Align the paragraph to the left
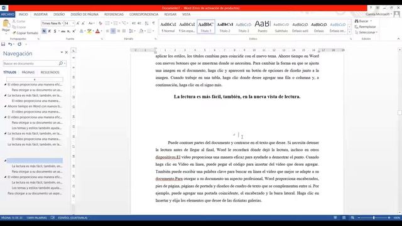This screenshot has height=226, width=402. pyautogui.click(x=107, y=31)
